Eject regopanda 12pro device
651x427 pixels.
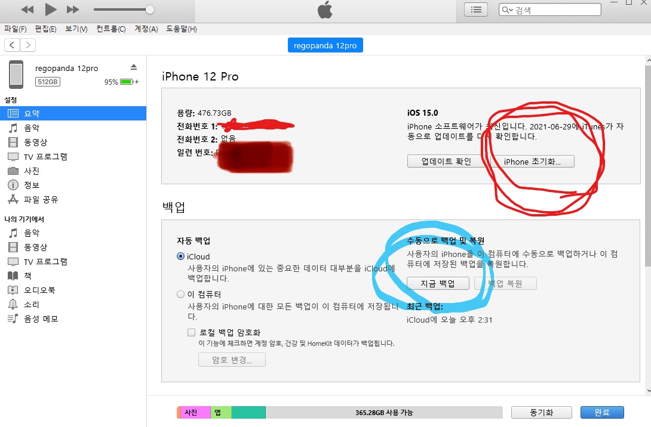[134, 67]
